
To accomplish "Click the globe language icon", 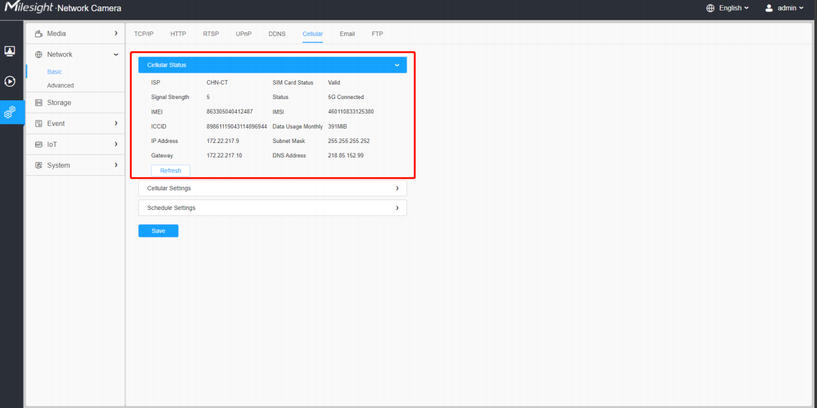I will click(x=711, y=9).
